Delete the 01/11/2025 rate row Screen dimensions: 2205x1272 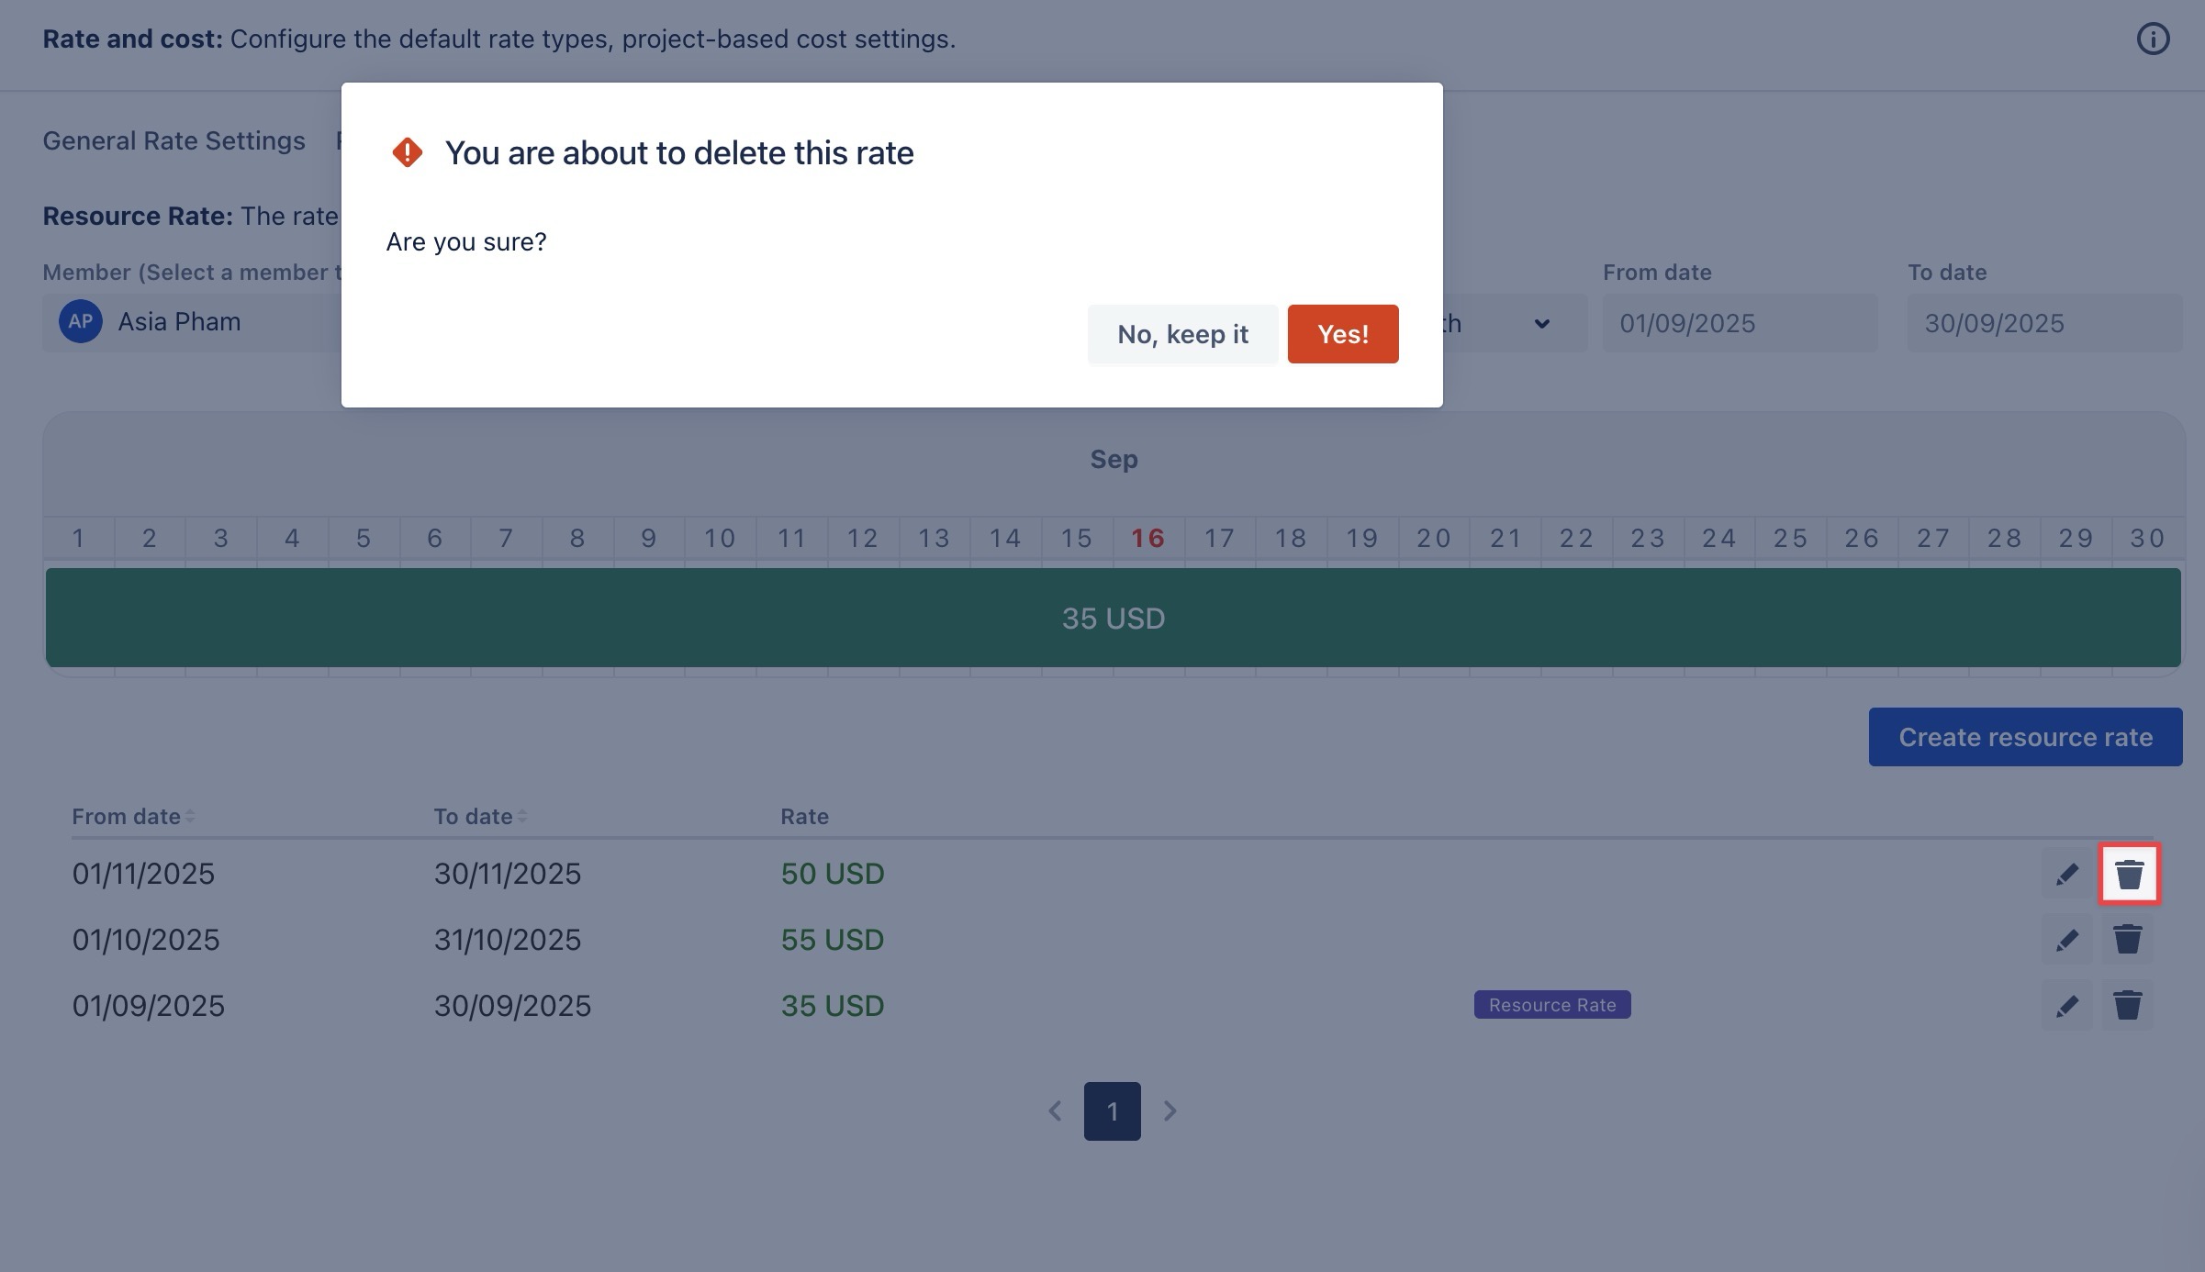click(x=2129, y=874)
